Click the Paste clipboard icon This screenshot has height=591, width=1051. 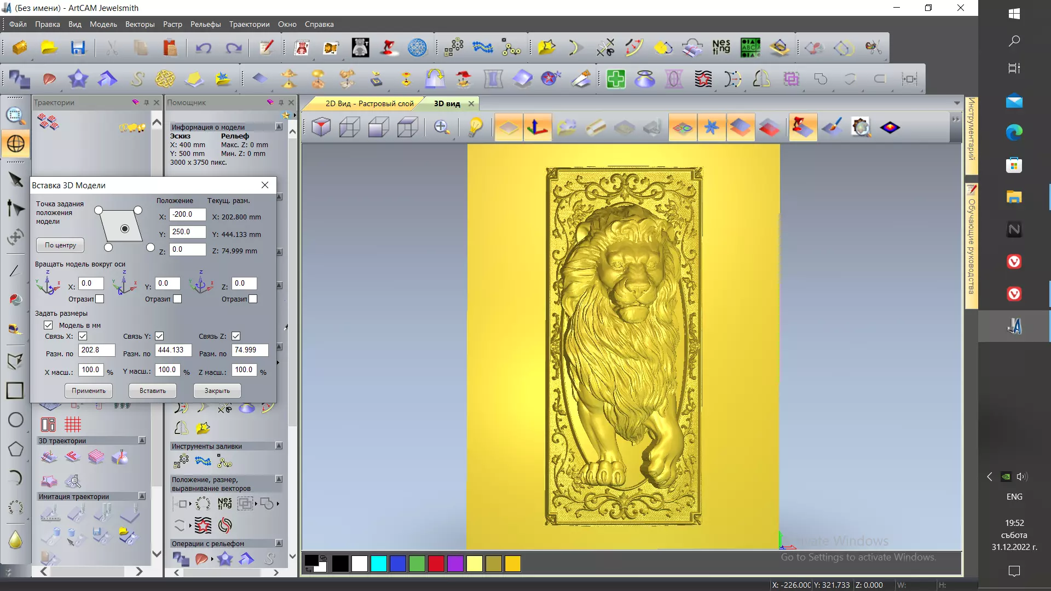pos(170,48)
